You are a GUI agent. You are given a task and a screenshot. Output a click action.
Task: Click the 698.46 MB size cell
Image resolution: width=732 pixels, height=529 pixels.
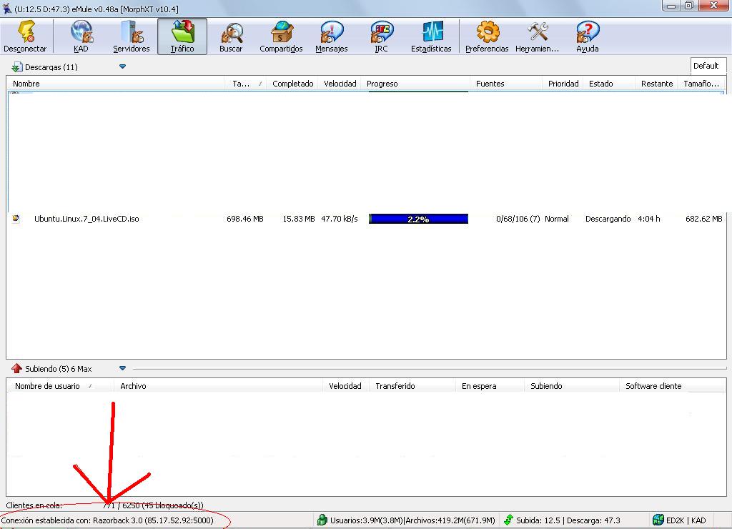click(245, 219)
